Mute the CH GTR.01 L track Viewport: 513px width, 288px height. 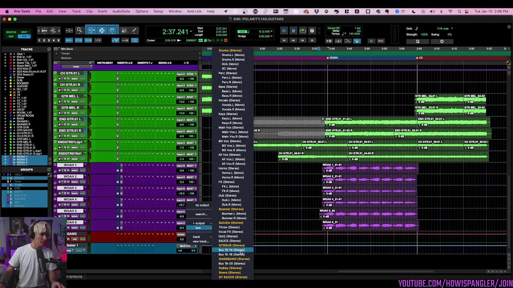(67, 79)
